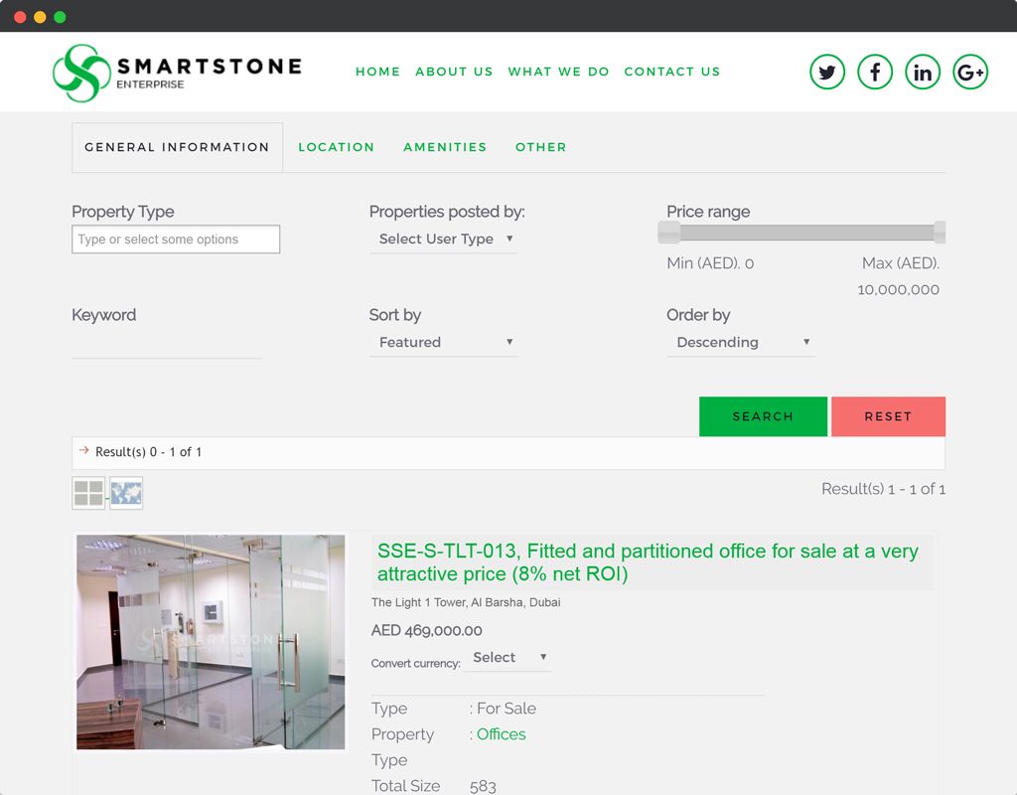The width and height of the screenshot is (1017, 795).
Task: Click the red arrow beside the results count
Action: pos(81,451)
